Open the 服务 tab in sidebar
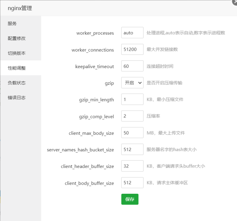Viewport: 237px width, 221px height. [21, 24]
